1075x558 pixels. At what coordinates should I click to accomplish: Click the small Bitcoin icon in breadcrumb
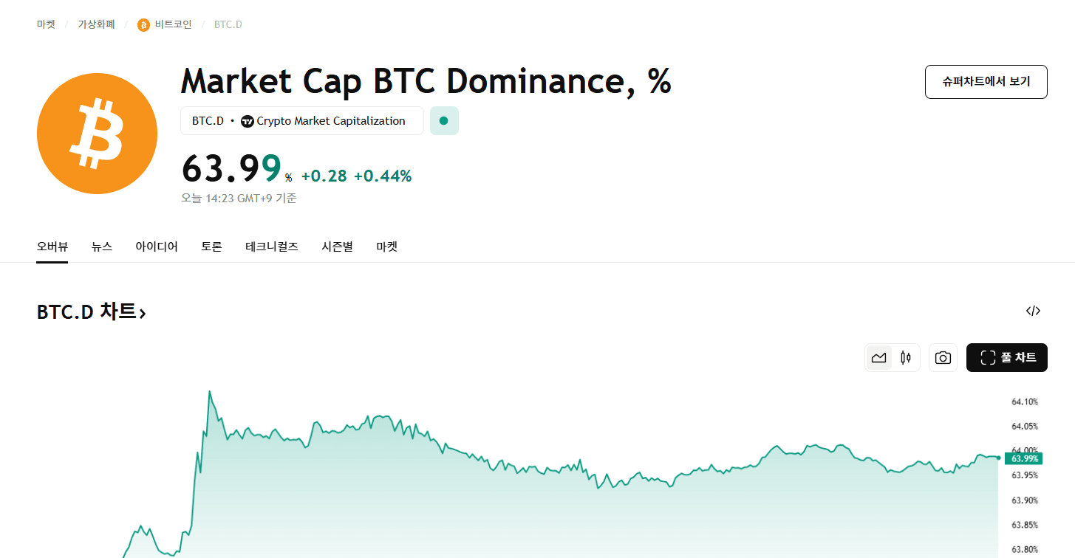point(143,25)
